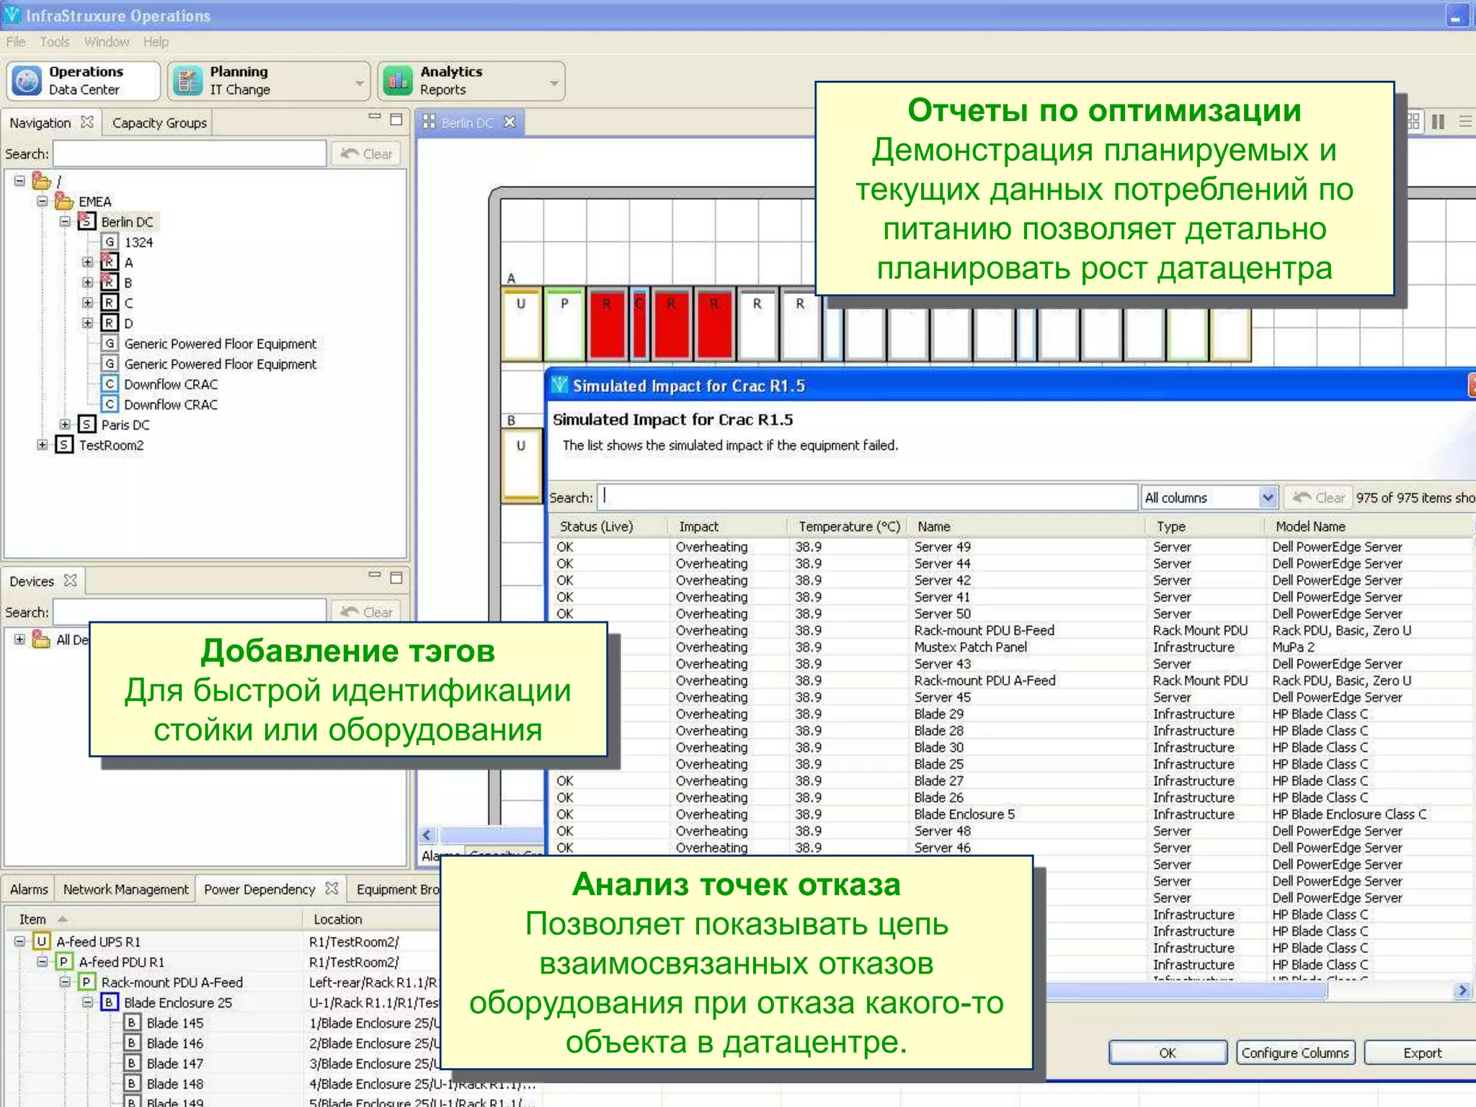Open the Planning dropdown arrow

coord(359,83)
